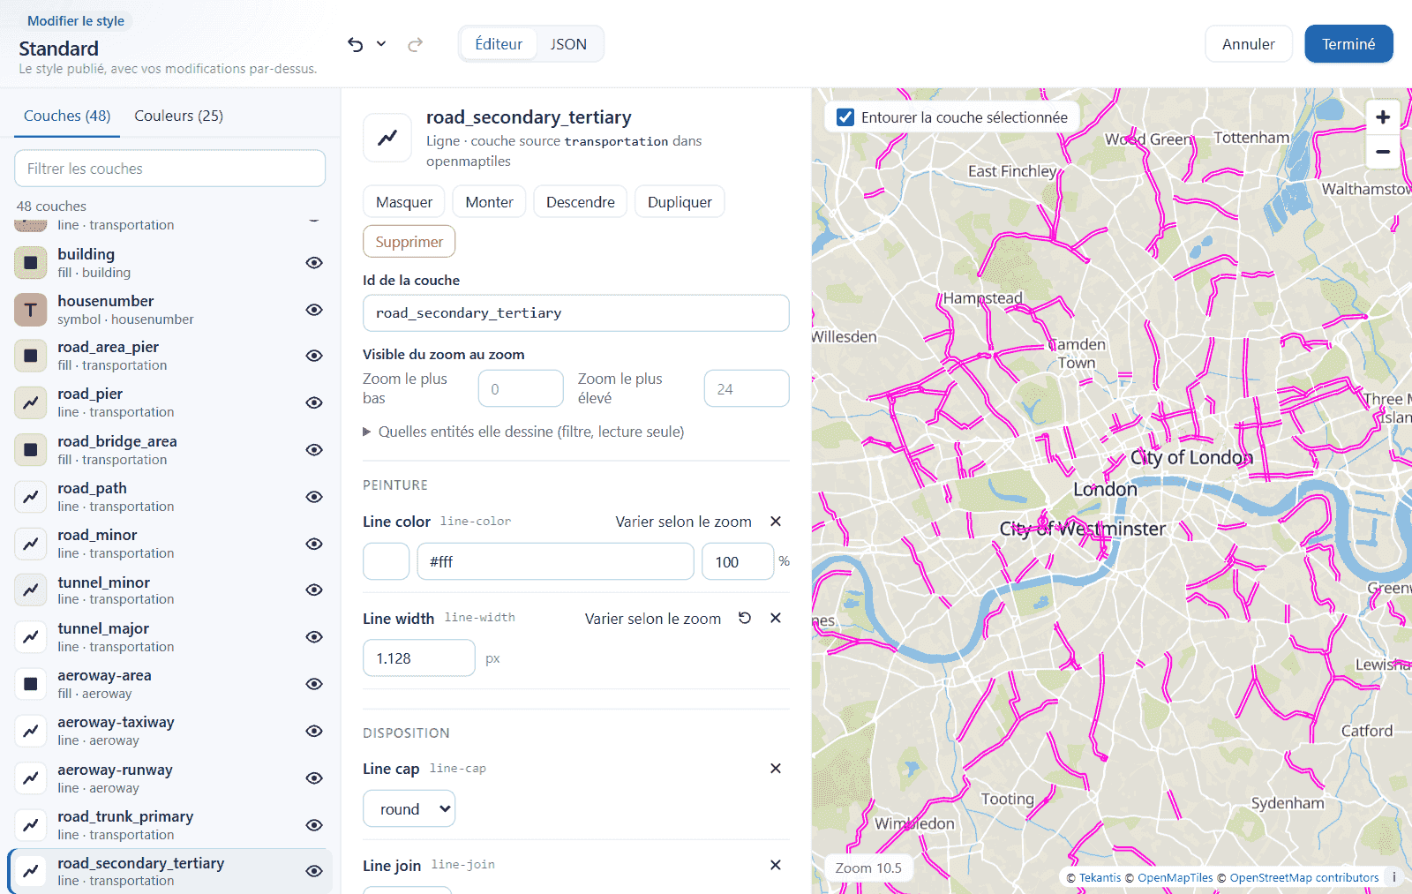The width and height of the screenshot is (1412, 894).
Task: Switch to the JSON view
Action: tap(568, 44)
